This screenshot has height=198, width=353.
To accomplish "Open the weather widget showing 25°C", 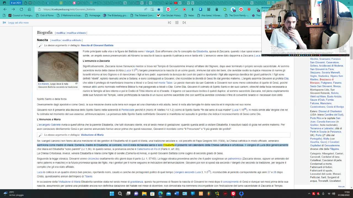I will point(13,194).
